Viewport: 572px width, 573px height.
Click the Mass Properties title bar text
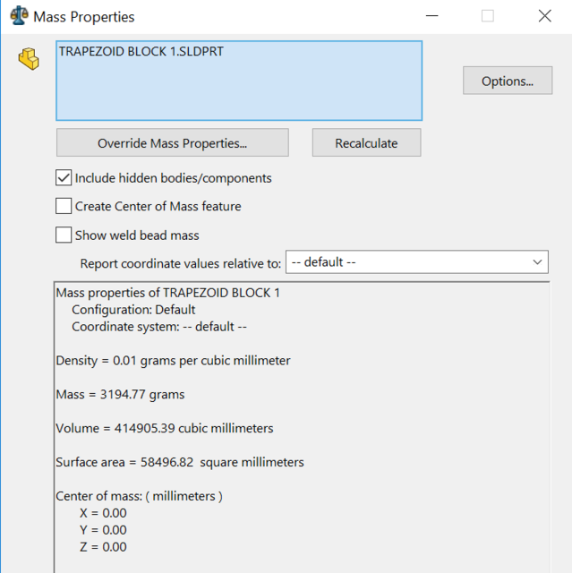(84, 16)
